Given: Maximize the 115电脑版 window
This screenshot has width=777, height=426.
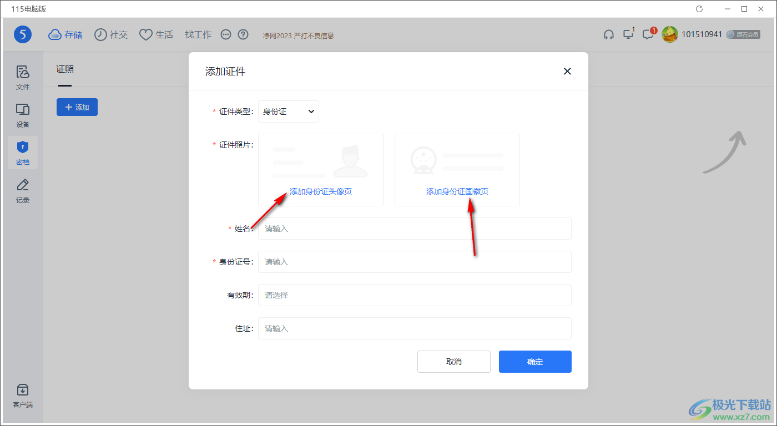Looking at the screenshot, I should pyautogui.click(x=744, y=9).
